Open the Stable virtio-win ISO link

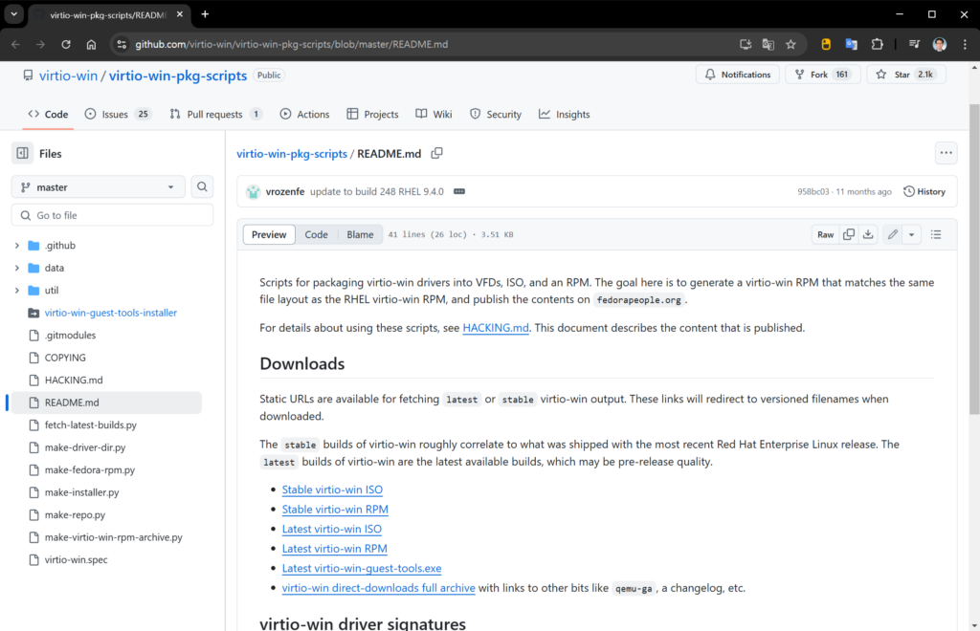(332, 490)
